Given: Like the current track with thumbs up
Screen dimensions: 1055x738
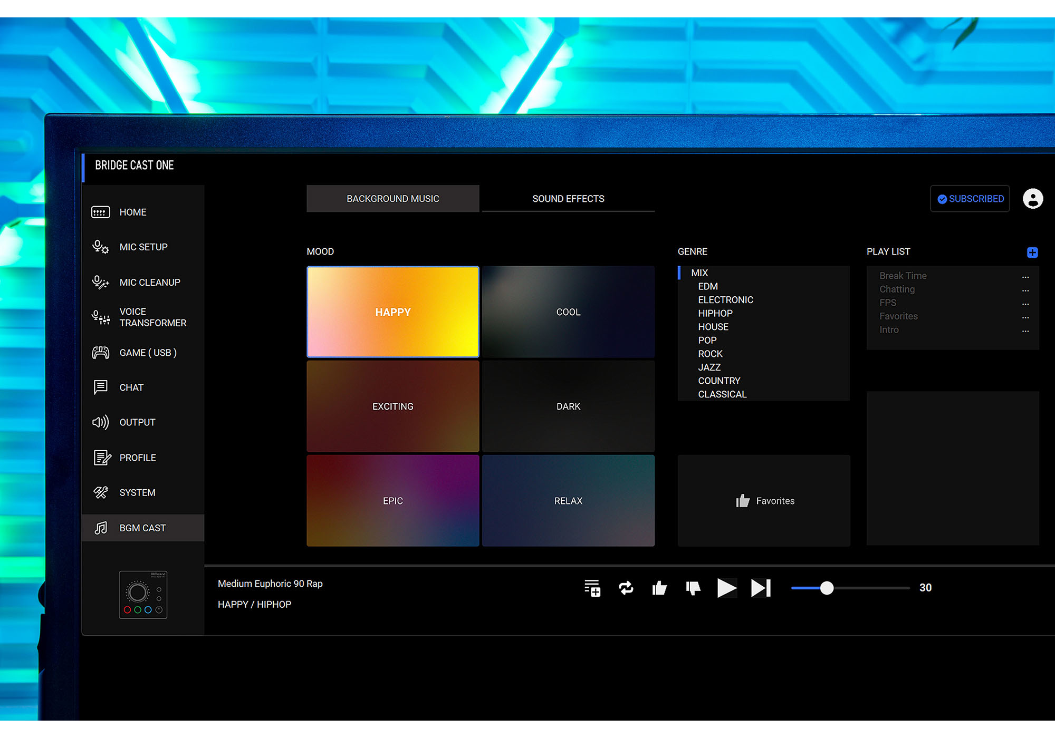Looking at the screenshot, I should [659, 588].
